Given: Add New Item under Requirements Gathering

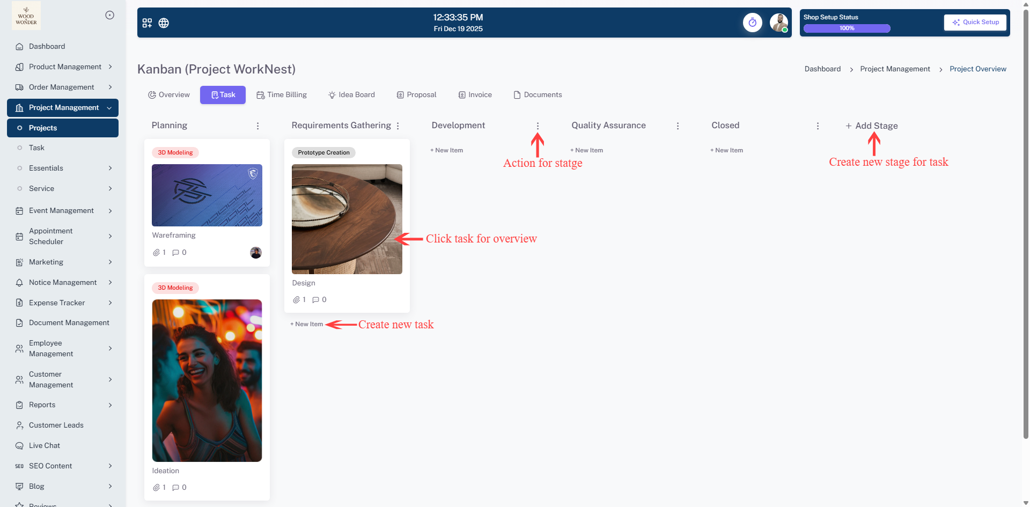Looking at the screenshot, I should coord(307,325).
